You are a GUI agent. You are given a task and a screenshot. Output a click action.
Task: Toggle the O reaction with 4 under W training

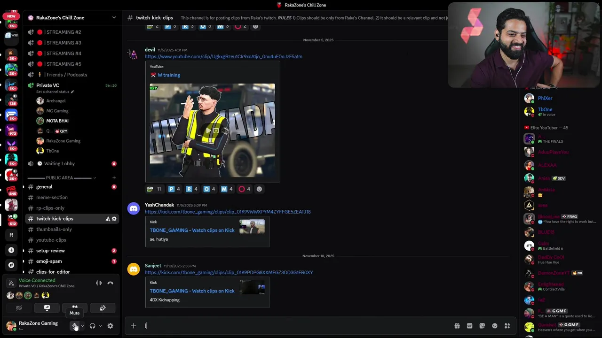pos(210,189)
